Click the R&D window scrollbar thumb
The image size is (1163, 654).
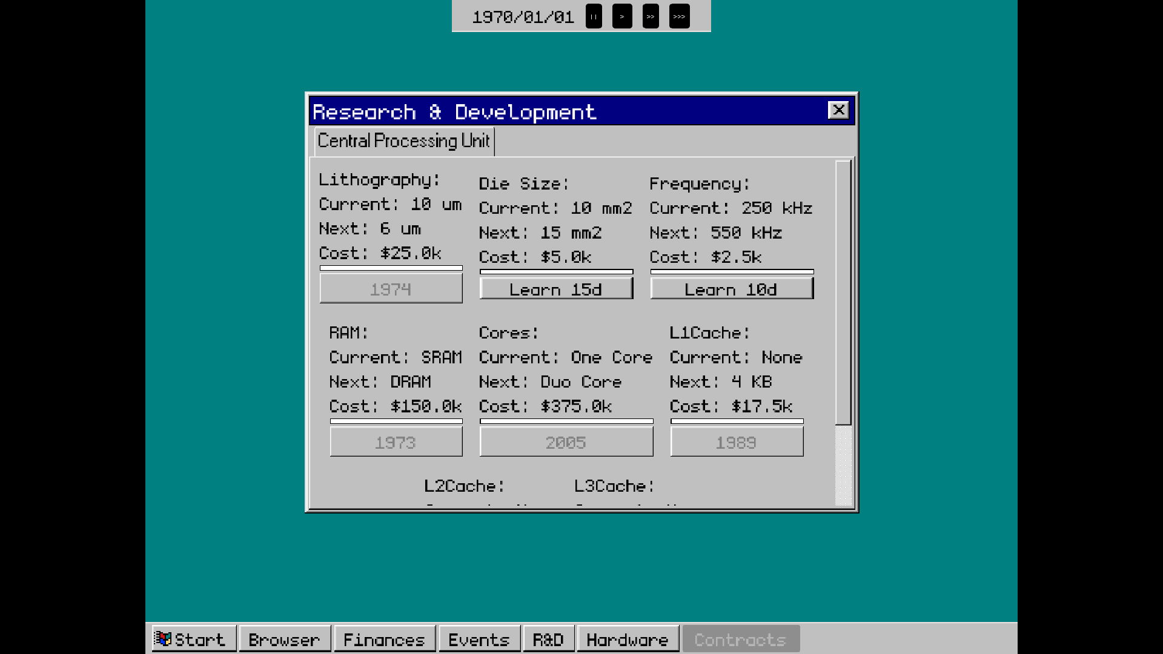pos(843,292)
